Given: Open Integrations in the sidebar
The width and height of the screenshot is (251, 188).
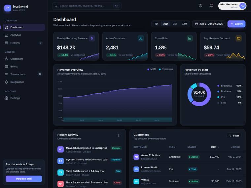Looking at the screenshot, I should click(x=24, y=82).
